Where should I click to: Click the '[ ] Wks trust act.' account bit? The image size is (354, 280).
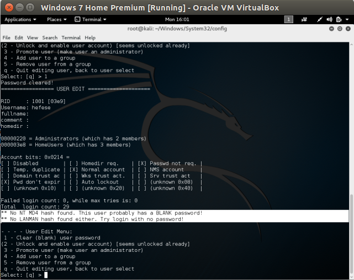click(x=97, y=176)
